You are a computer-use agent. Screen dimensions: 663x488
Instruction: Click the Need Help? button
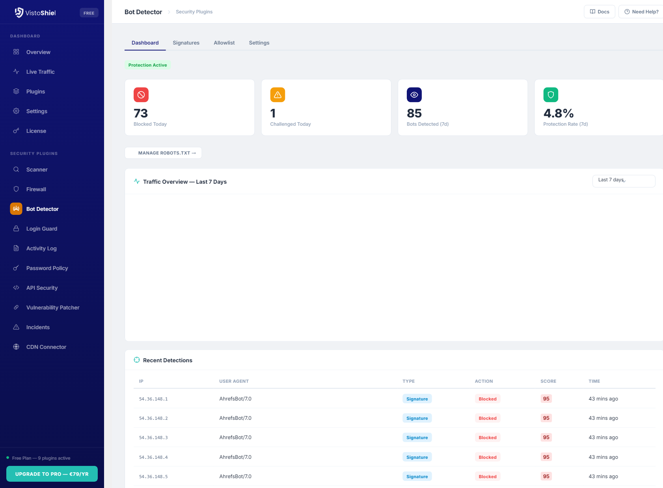coord(641,12)
